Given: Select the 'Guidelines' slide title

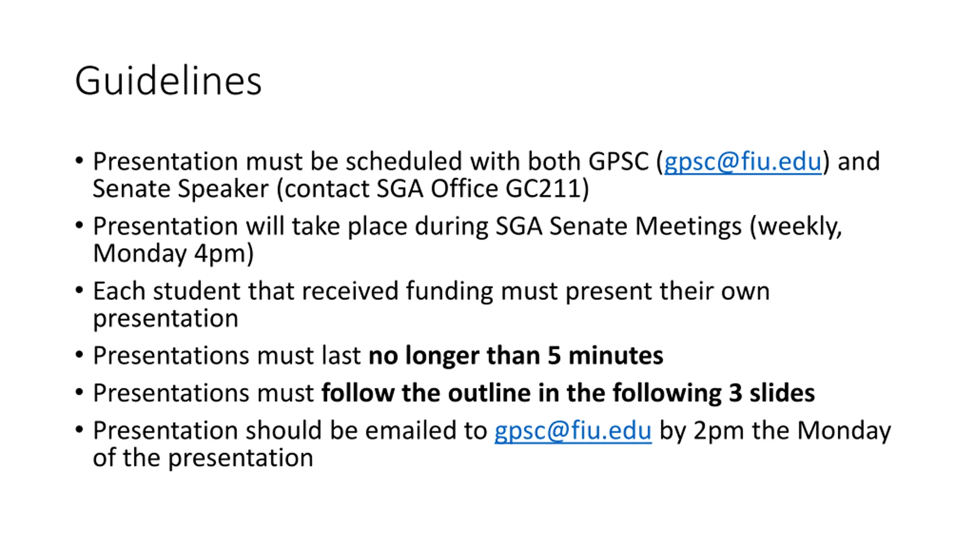Looking at the screenshot, I should pyautogui.click(x=168, y=81).
